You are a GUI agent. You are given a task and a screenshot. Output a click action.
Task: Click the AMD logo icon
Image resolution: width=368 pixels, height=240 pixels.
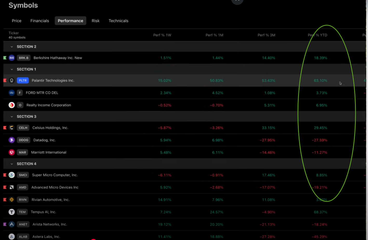11,187
